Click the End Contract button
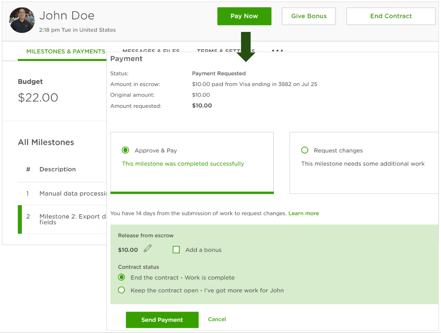Viewport: 441px width, 333px height. pos(390,16)
